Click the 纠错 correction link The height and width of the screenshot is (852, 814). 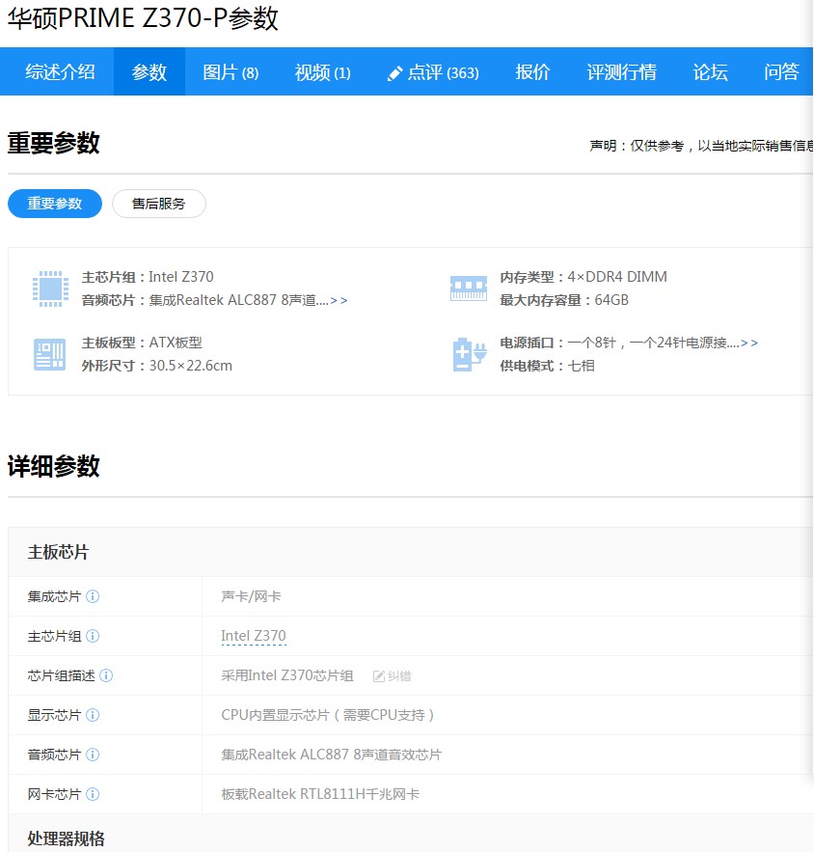[393, 676]
